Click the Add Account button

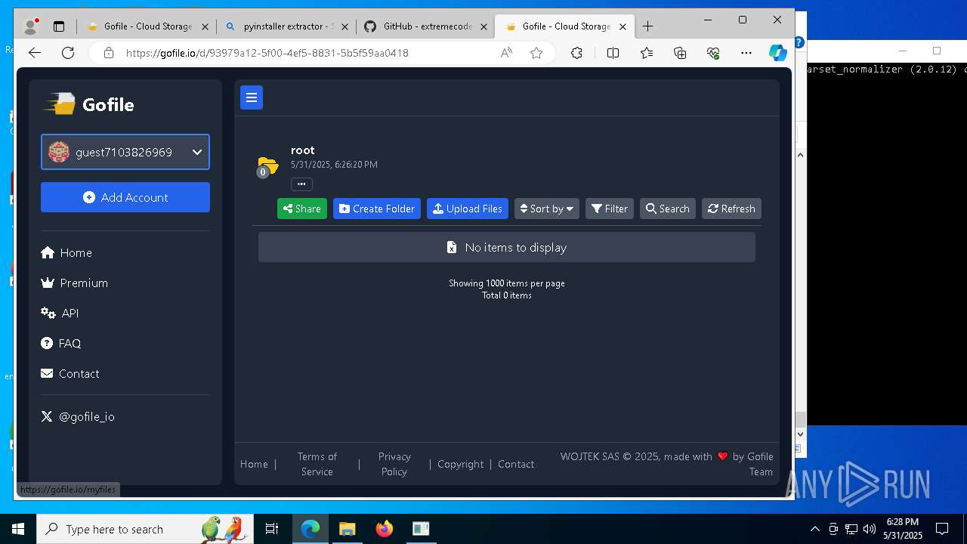tap(125, 197)
